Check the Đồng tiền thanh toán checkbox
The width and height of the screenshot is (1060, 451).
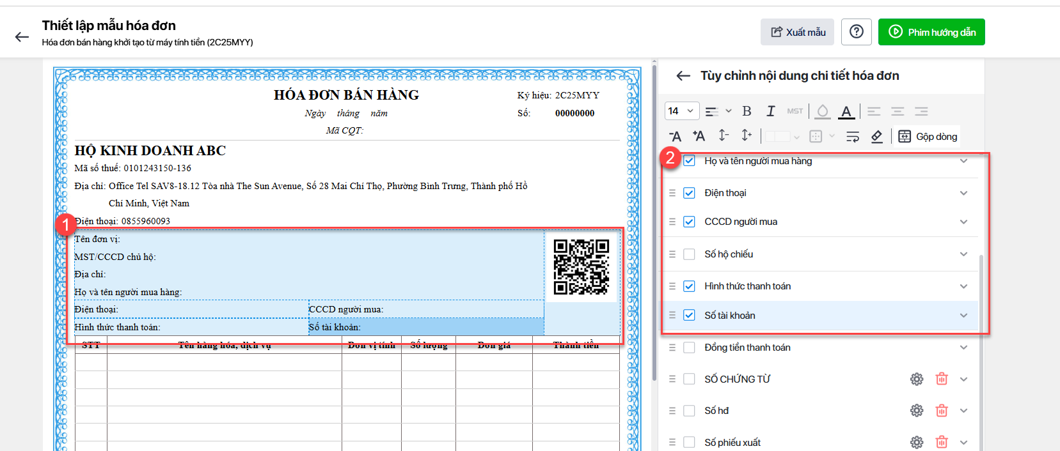[x=689, y=348]
